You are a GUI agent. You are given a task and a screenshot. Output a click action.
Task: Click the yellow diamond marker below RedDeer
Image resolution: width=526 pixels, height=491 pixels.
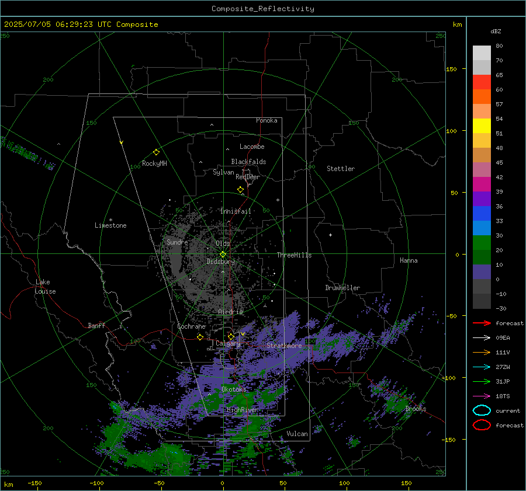(240, 189)
